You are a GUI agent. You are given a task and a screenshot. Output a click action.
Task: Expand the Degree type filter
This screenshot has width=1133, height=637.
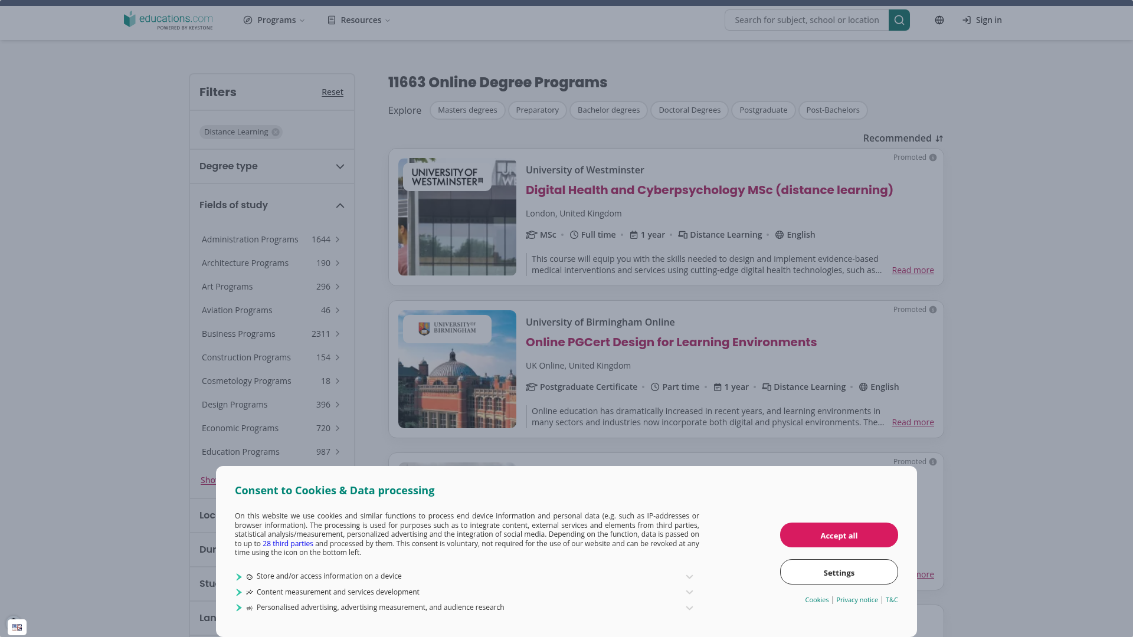pos(272,166)
